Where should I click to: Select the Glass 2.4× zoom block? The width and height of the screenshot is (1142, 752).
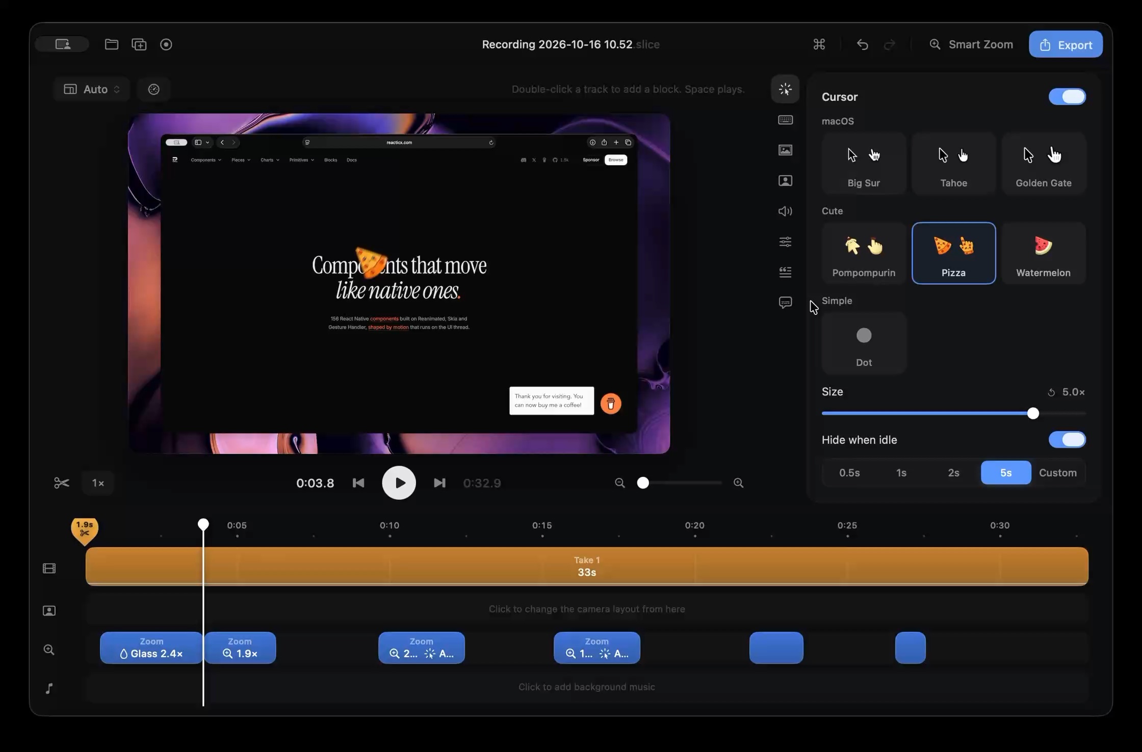coord(151,648)
